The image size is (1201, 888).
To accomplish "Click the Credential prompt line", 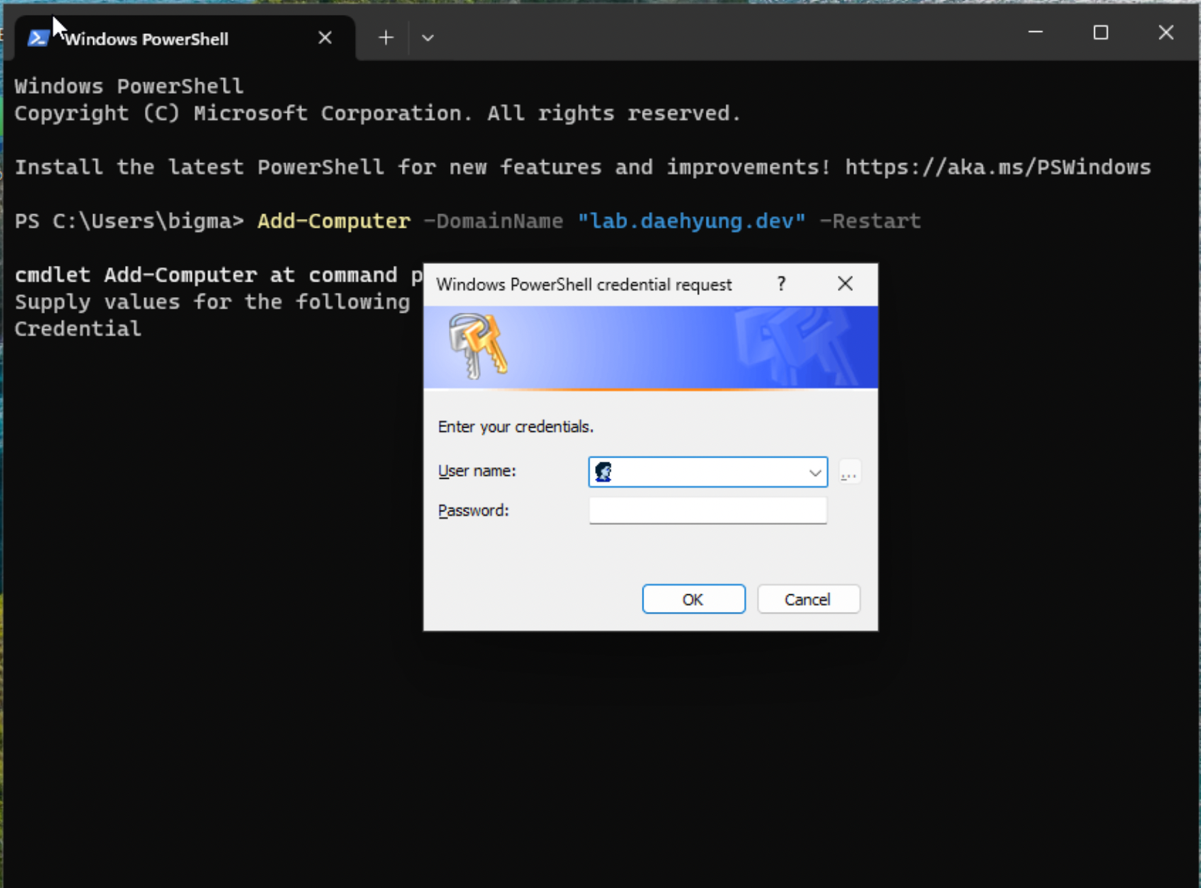I will pyautogui.click(x=78, y=329).
